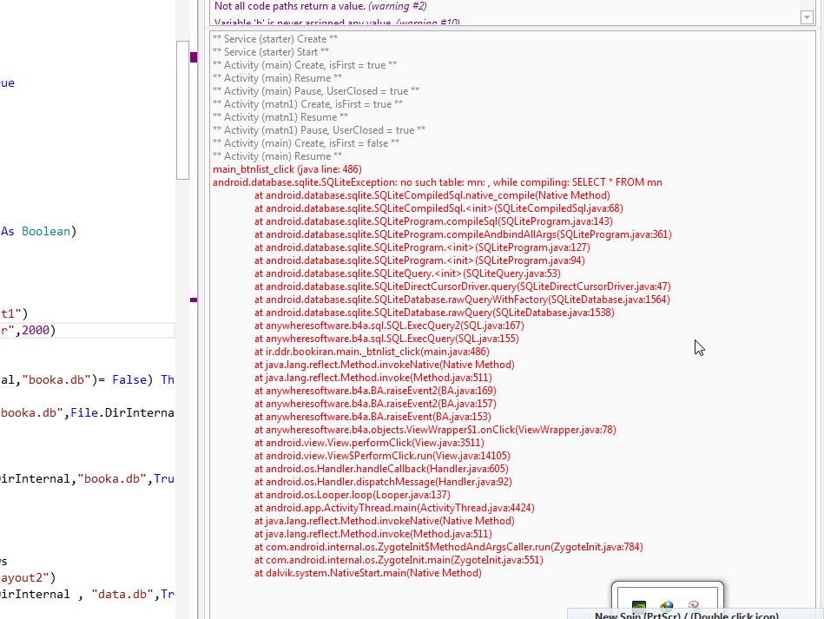Viewport: 824px width, 619px height.
Task: Click the code editor vertical scrollbar thumb
Action: 182,109
